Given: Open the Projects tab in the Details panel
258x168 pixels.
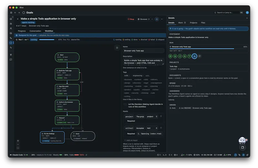Looking at the screenshot, I should (193, 23).
